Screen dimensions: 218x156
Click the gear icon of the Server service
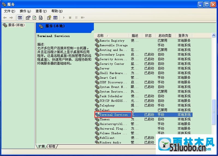point(97,68)
